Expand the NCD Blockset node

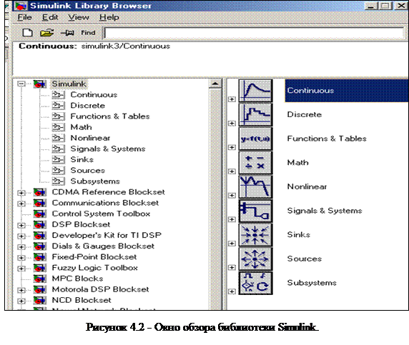[x=21, y=301]
